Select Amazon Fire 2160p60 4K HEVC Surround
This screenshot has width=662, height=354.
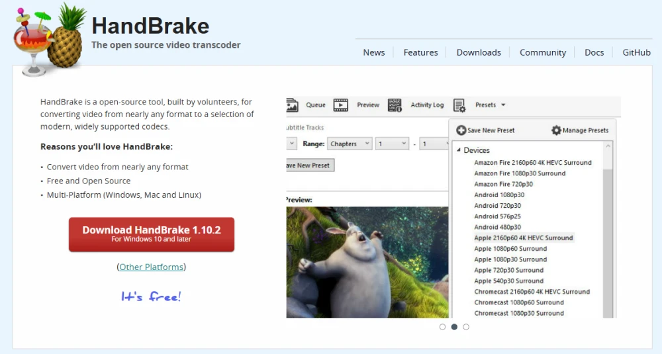tap(533, 163)
